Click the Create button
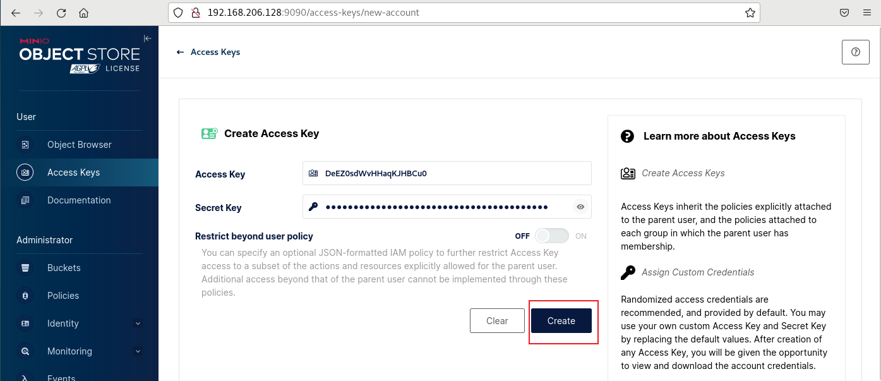Viewport: 881px width, 381px height. tap(561, 321)
